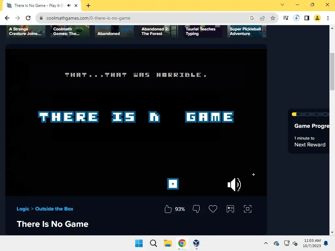Open Abandoned 2: The Forest thumbnail
Image resolution: width=335 pixels, height=251 pixels.
[x=159, y=31]
